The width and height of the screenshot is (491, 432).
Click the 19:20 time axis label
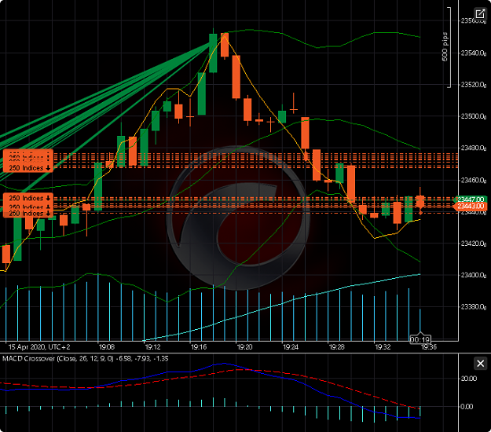pyautogui.click(x=244, y=347)
